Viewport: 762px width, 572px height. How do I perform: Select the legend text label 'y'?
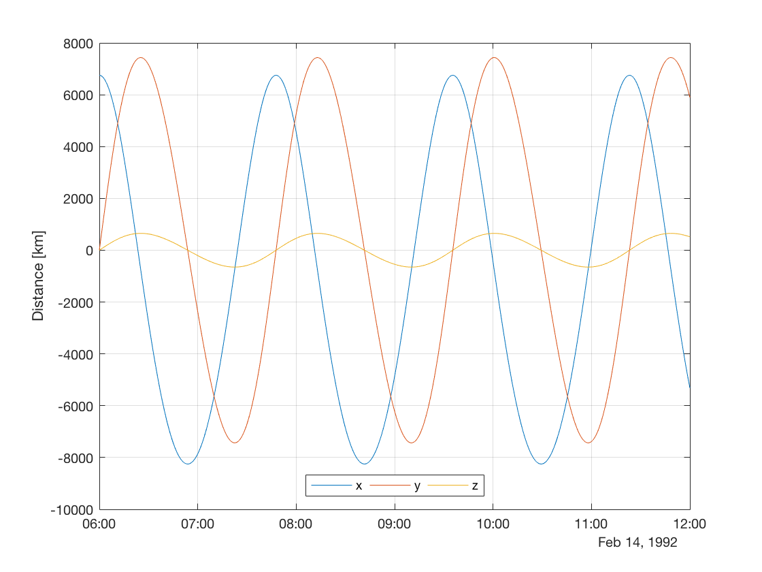pyautogui.click(x=417, y=486)
